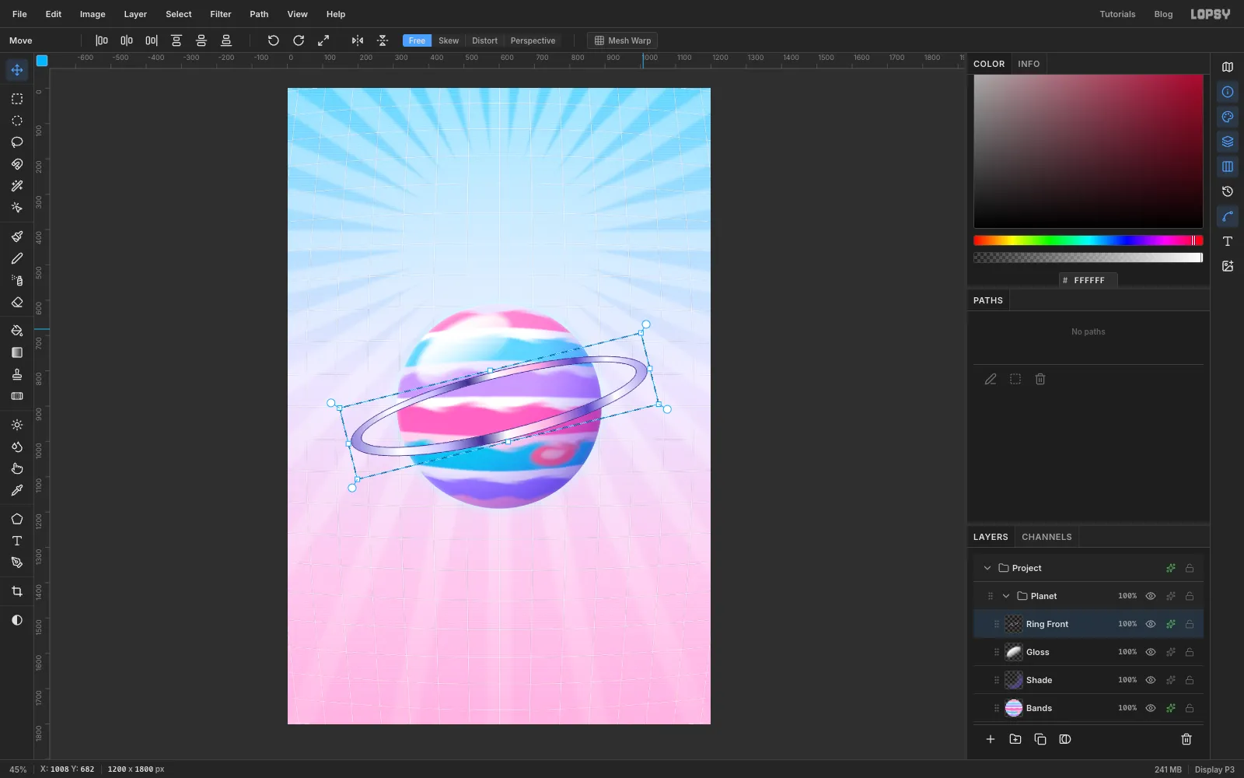Screen dimensions: 1244x778
Task: Click the Align Horizontal Centers icon
Action: [127, 40]
